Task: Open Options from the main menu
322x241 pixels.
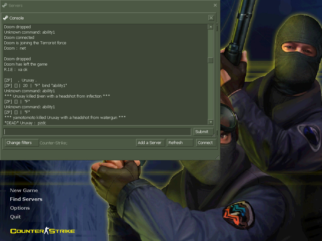Action: coord(20,208)
